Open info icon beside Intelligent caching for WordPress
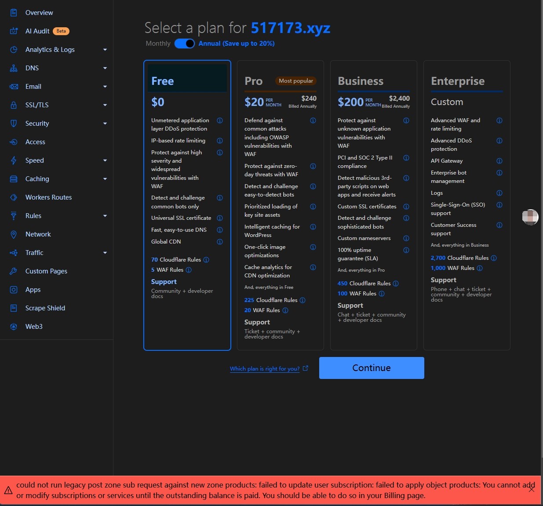The width and height of the screenshot is (543, 506). [x=313, y=227]
